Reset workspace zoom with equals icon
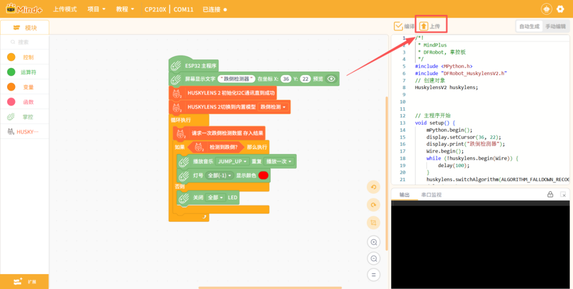Screen dimensions: 573x289 (373, 275)
